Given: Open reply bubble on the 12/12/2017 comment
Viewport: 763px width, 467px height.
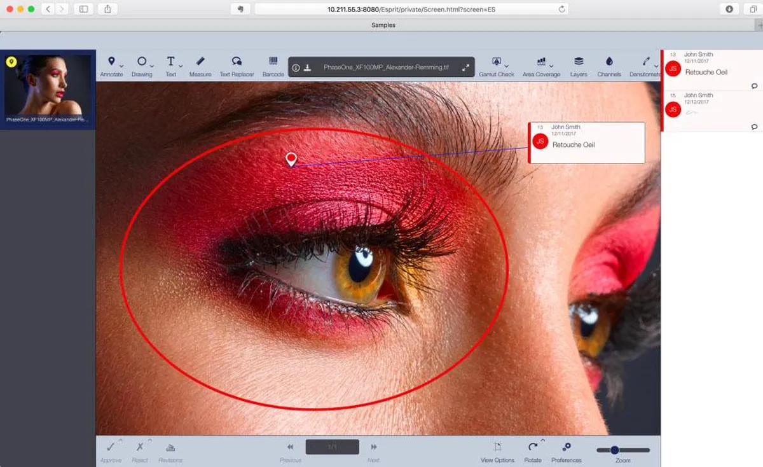Looking at the screenshot, I should tap(754, 127).
